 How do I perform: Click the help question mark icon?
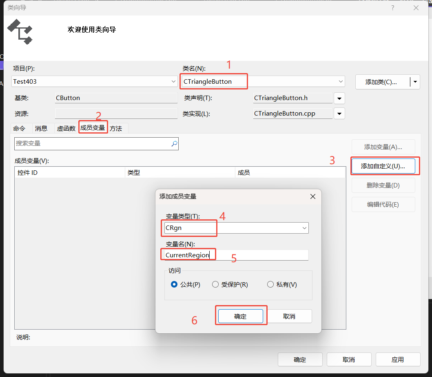pos(392,8)
